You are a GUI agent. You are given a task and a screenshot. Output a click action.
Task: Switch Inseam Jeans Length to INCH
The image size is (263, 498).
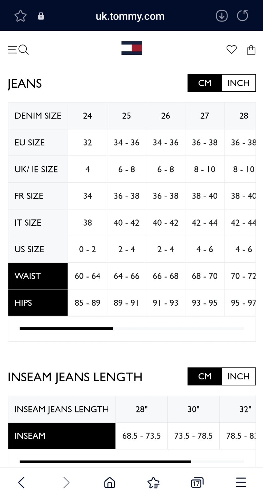tap(238, 377)
